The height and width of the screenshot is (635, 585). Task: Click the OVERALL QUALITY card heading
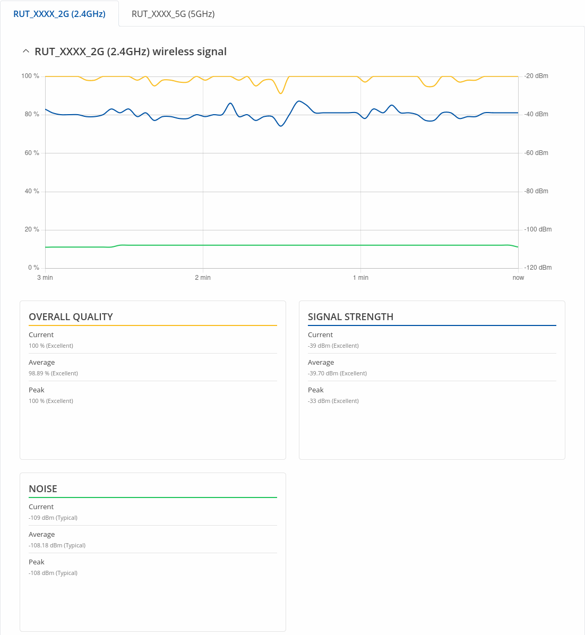[71, 317]
